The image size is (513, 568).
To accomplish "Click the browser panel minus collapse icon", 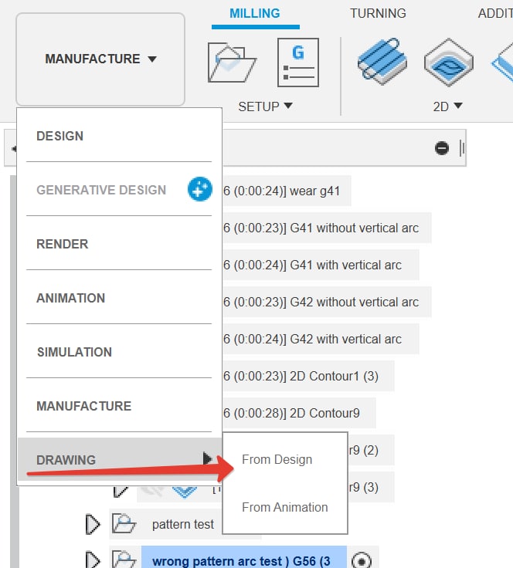I will pyautogui.click(x=442, y=148).
